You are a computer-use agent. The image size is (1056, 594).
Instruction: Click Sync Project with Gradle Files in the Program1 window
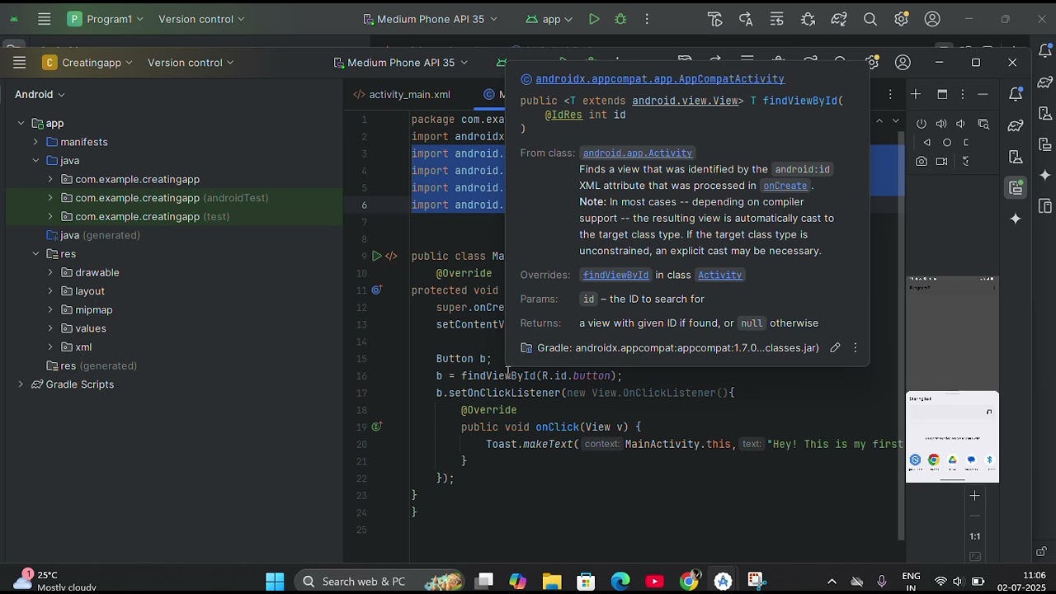(x=839, y=19)
